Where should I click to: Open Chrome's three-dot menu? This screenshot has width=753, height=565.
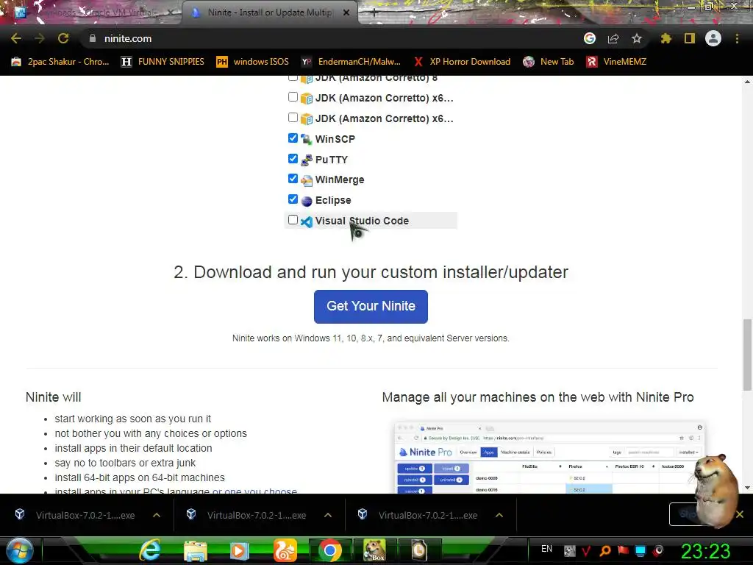click(x=737, y=38)
